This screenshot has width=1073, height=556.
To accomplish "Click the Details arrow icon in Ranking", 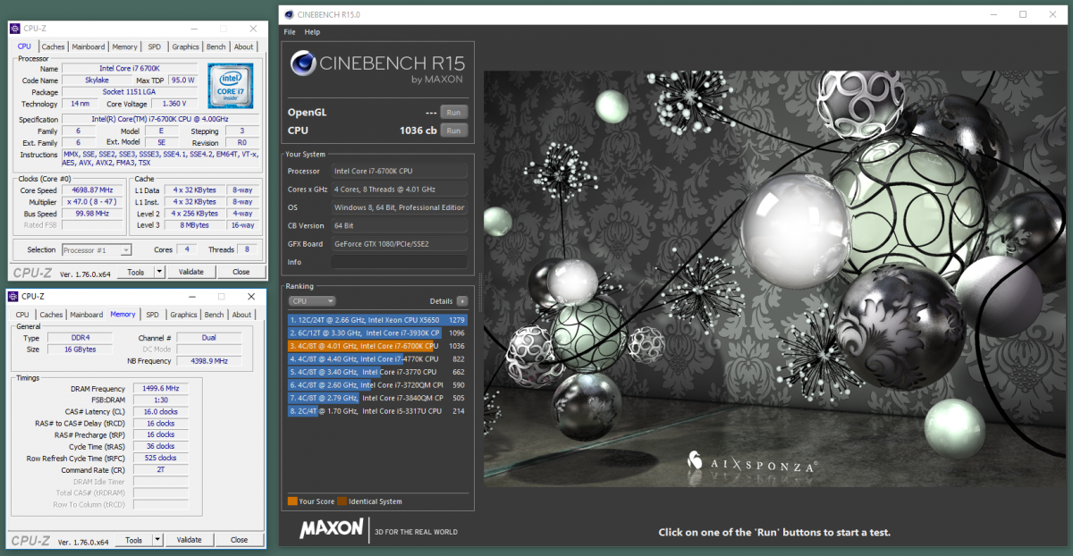I will (x=462, y=301).
